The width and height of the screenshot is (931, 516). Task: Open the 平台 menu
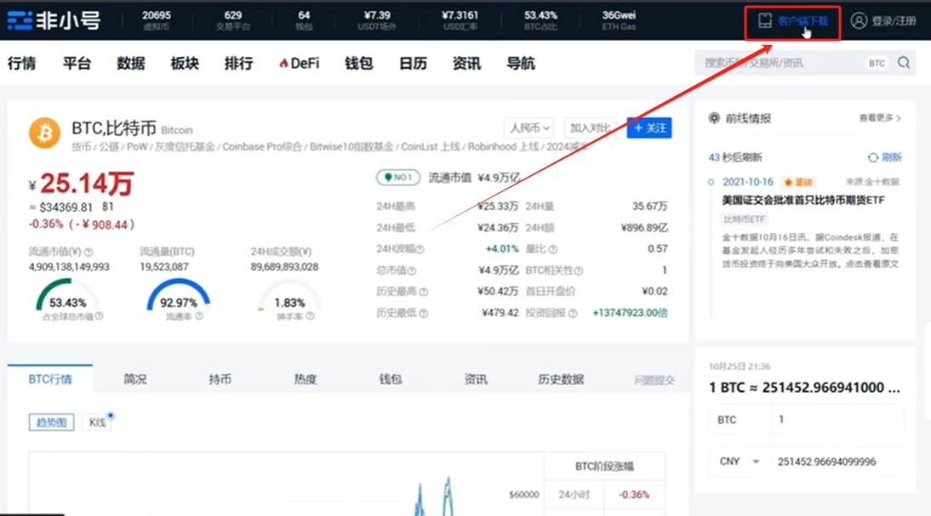(x=77, y=64)
